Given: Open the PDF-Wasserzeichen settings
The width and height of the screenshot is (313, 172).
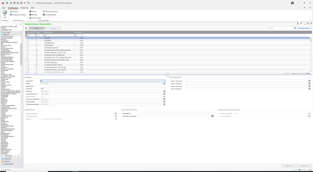Looking at the screenshot, I should pyautogui.click(x=50, y=11).
